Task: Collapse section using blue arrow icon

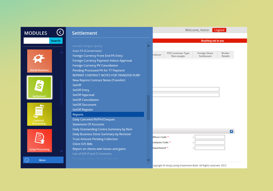Action: pyautogui.click(x=231, y=131)
